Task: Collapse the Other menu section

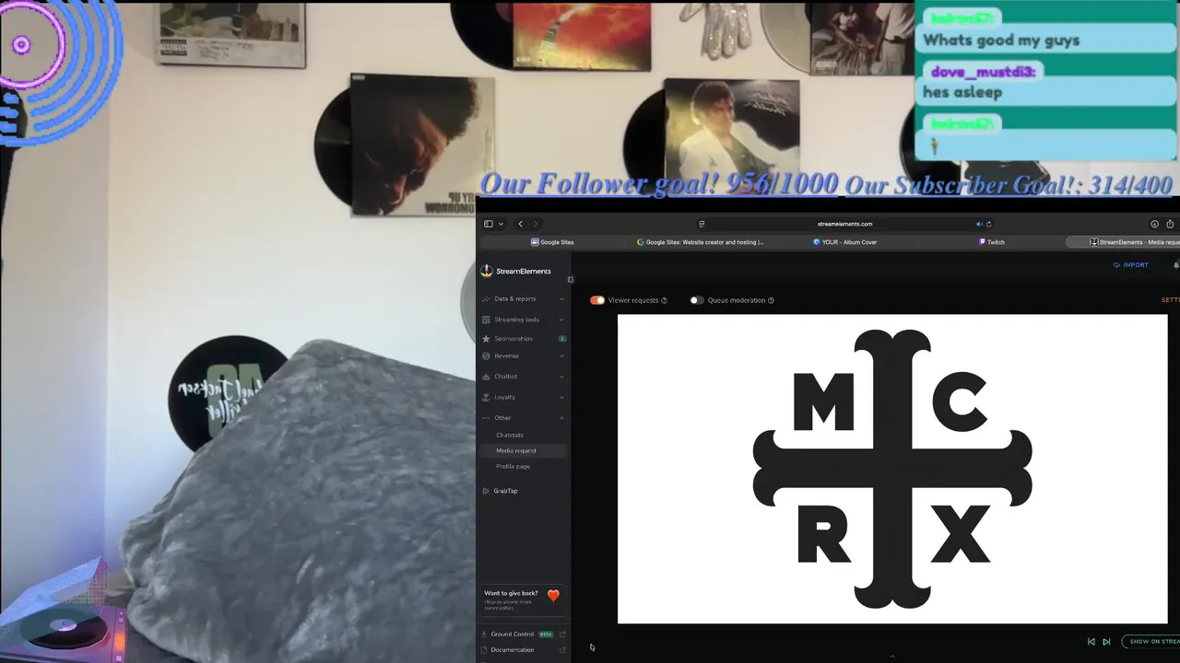Action: coord(523,418)
